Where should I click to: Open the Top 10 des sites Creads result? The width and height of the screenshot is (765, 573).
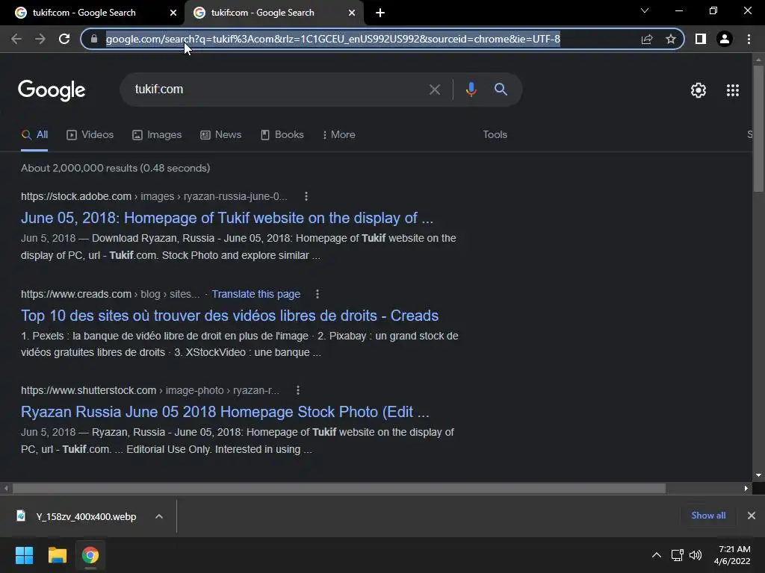[230, 316]
